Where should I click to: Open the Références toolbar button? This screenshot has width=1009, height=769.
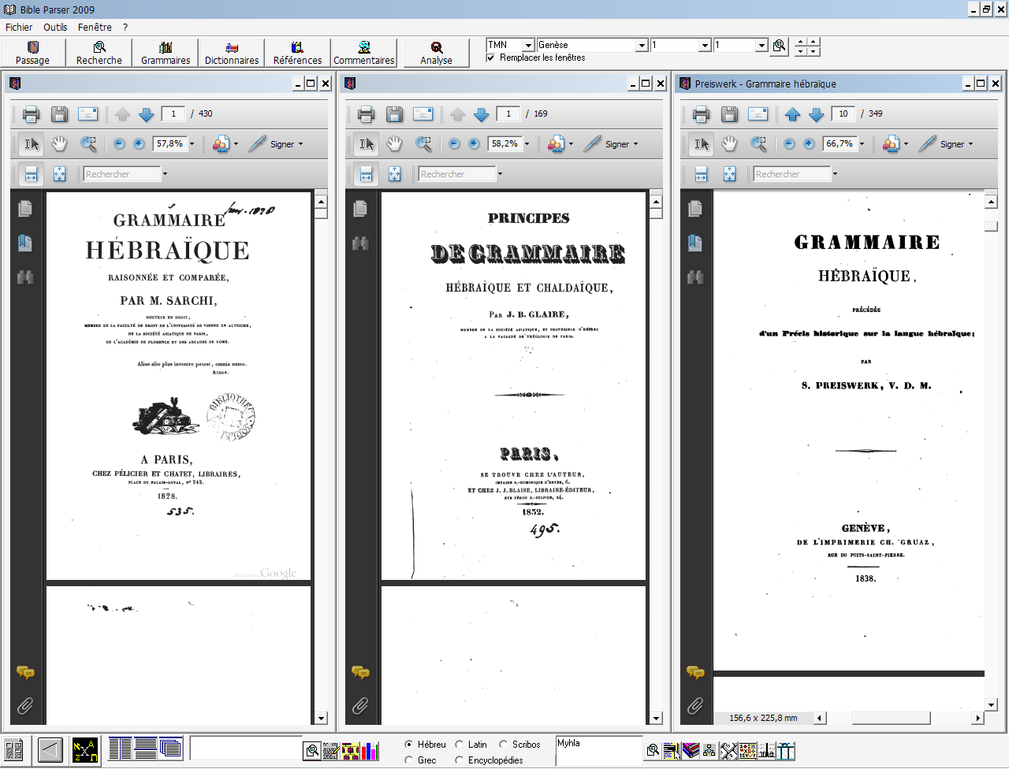(298, 53)
